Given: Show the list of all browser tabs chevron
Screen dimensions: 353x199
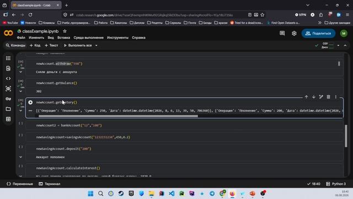Looking at the screenshot, I should 308,5.
